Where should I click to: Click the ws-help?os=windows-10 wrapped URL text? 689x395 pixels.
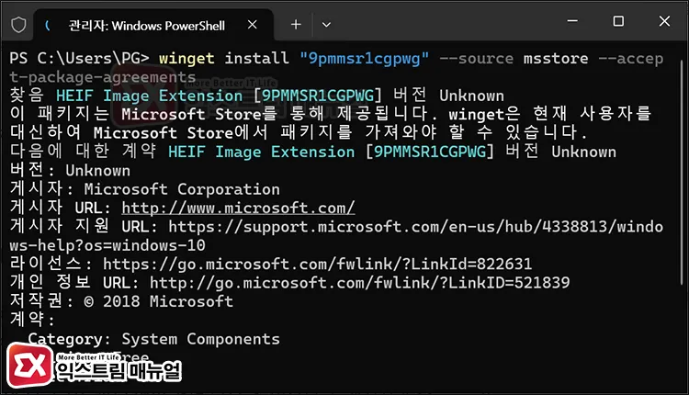tap(107, 245)
